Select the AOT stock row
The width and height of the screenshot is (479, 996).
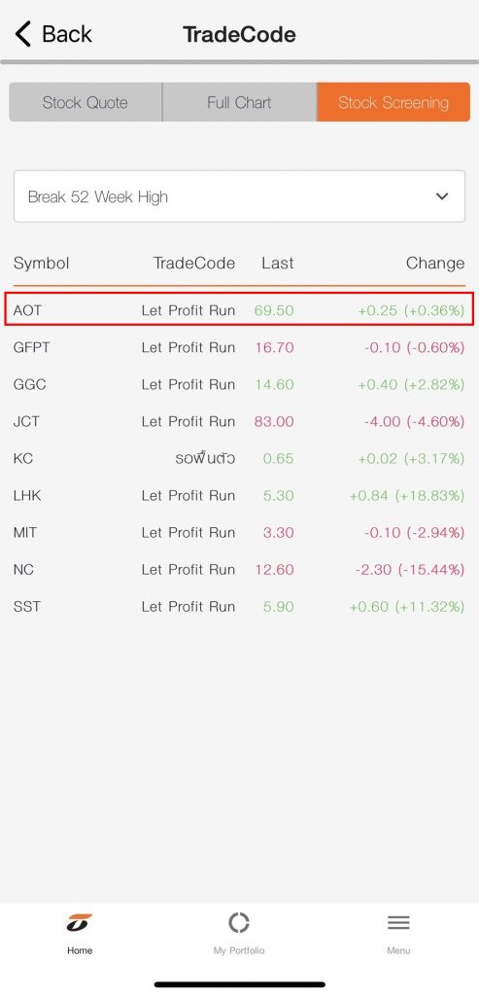point(239,310)
